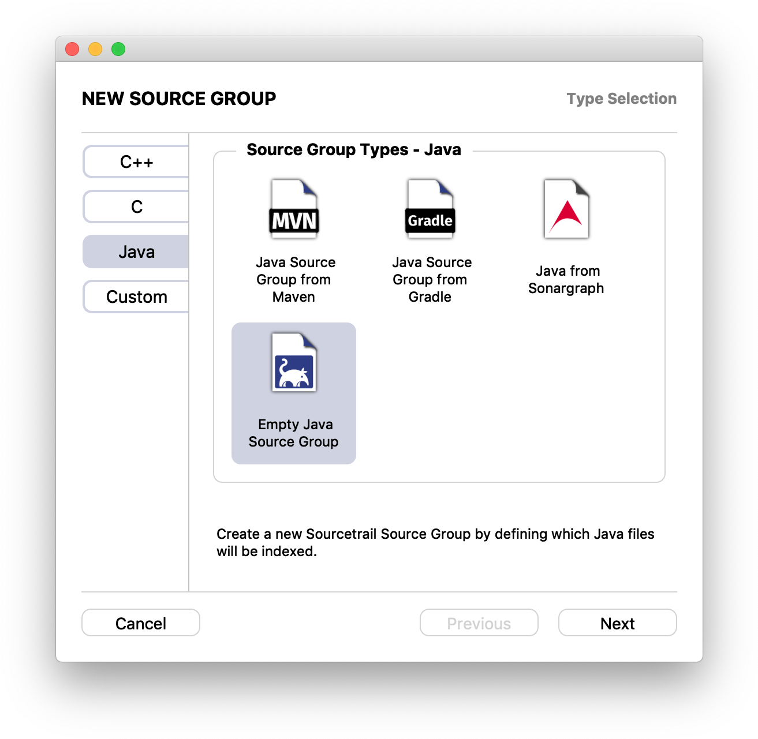Image resolution: width=758 pixels, height=739 pixels.
Task: Click the "NEW SOURCE GROUP" heading
Action: pos(179,99)
